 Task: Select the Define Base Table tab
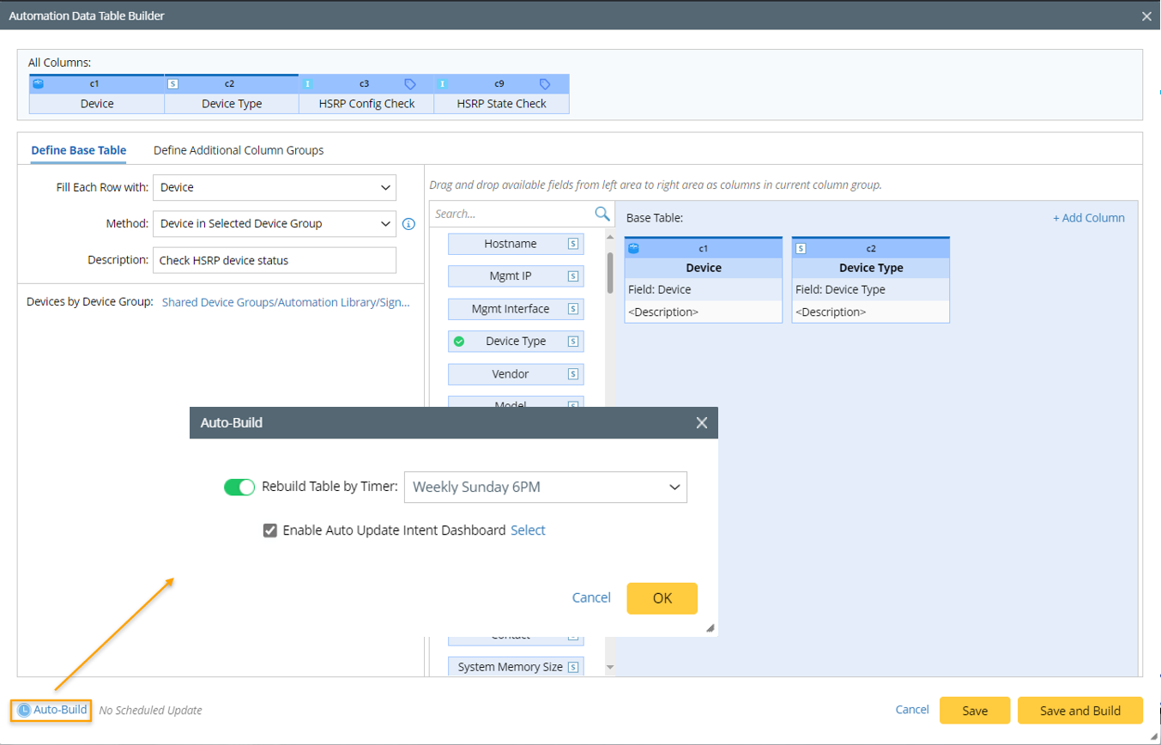point(79,150)
